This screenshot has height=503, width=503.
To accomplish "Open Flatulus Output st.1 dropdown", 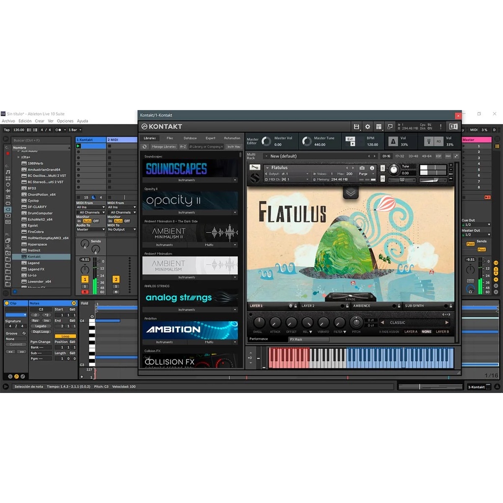I will pyautogui.click(x=287, y=174).
